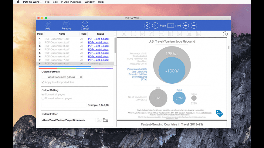Click the open output folder icon
Image resolution: width=264 pixels, height=148 pixels.
(x=105, y=120)
